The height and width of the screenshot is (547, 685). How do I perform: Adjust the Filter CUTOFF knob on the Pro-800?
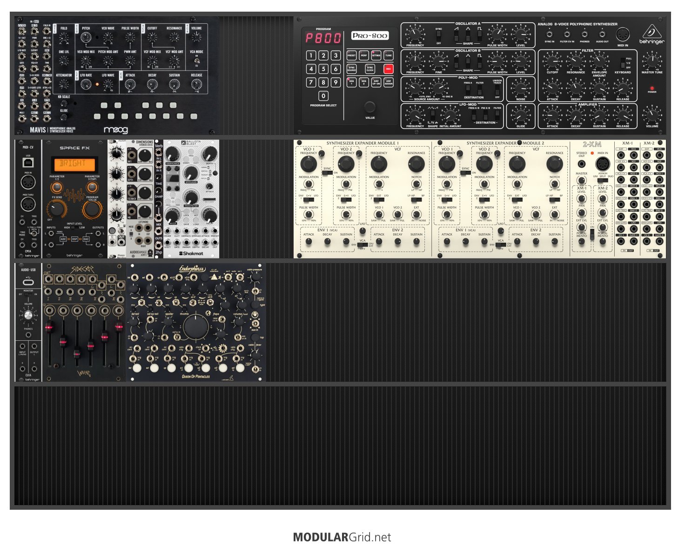[x=552, y=61]
